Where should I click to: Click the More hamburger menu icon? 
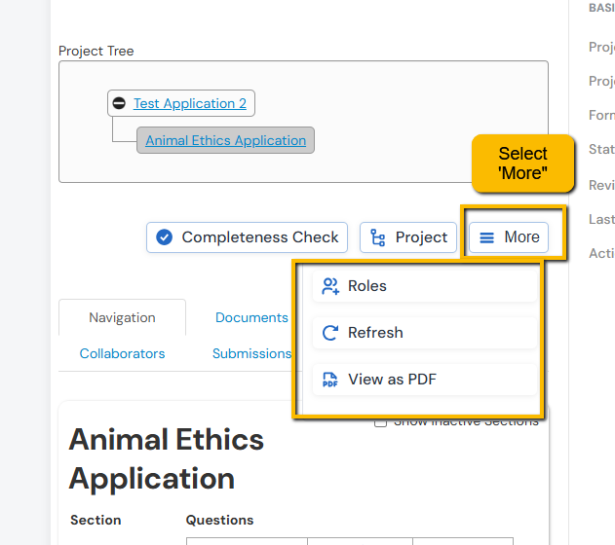pos(487,237)
